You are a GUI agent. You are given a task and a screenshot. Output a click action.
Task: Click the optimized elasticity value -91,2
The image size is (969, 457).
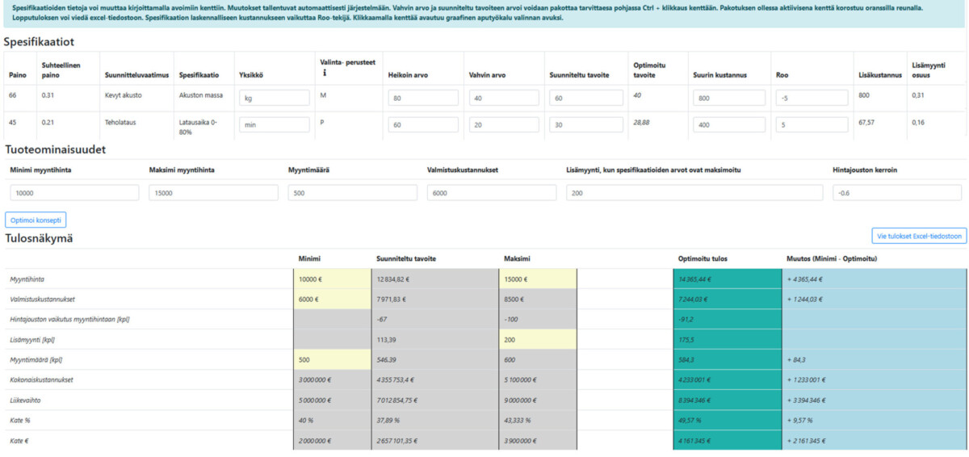[x=686, y=320]
